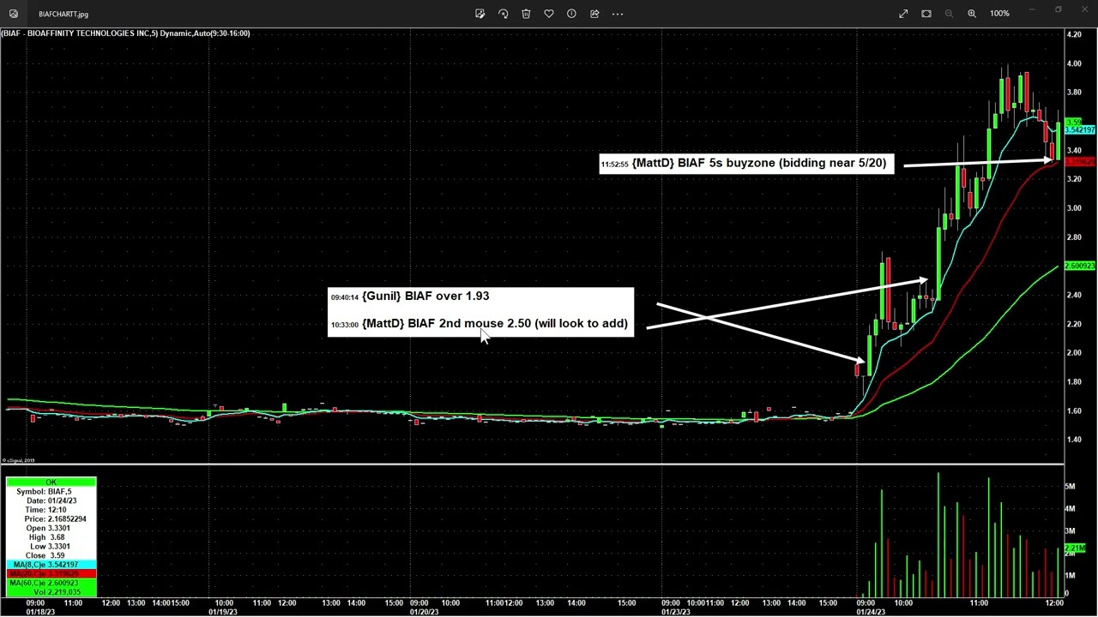
Task: Show file info with the info icon
Action: tap(571, 14)
